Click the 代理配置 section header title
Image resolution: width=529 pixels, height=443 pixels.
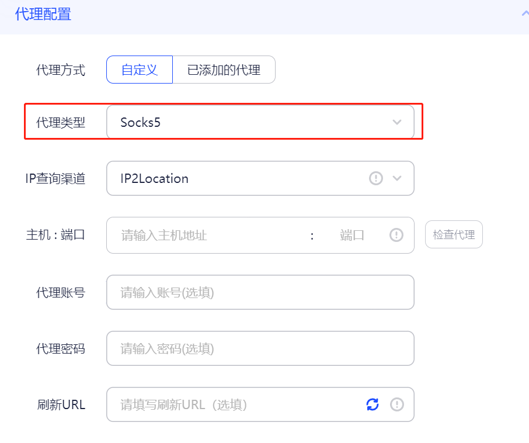[43, 14]
